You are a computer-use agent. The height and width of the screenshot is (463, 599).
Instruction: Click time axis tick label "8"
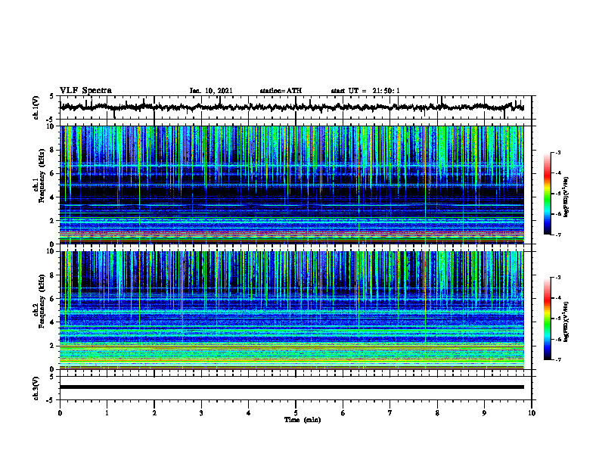pyautogui.click(x=437, y=413)
